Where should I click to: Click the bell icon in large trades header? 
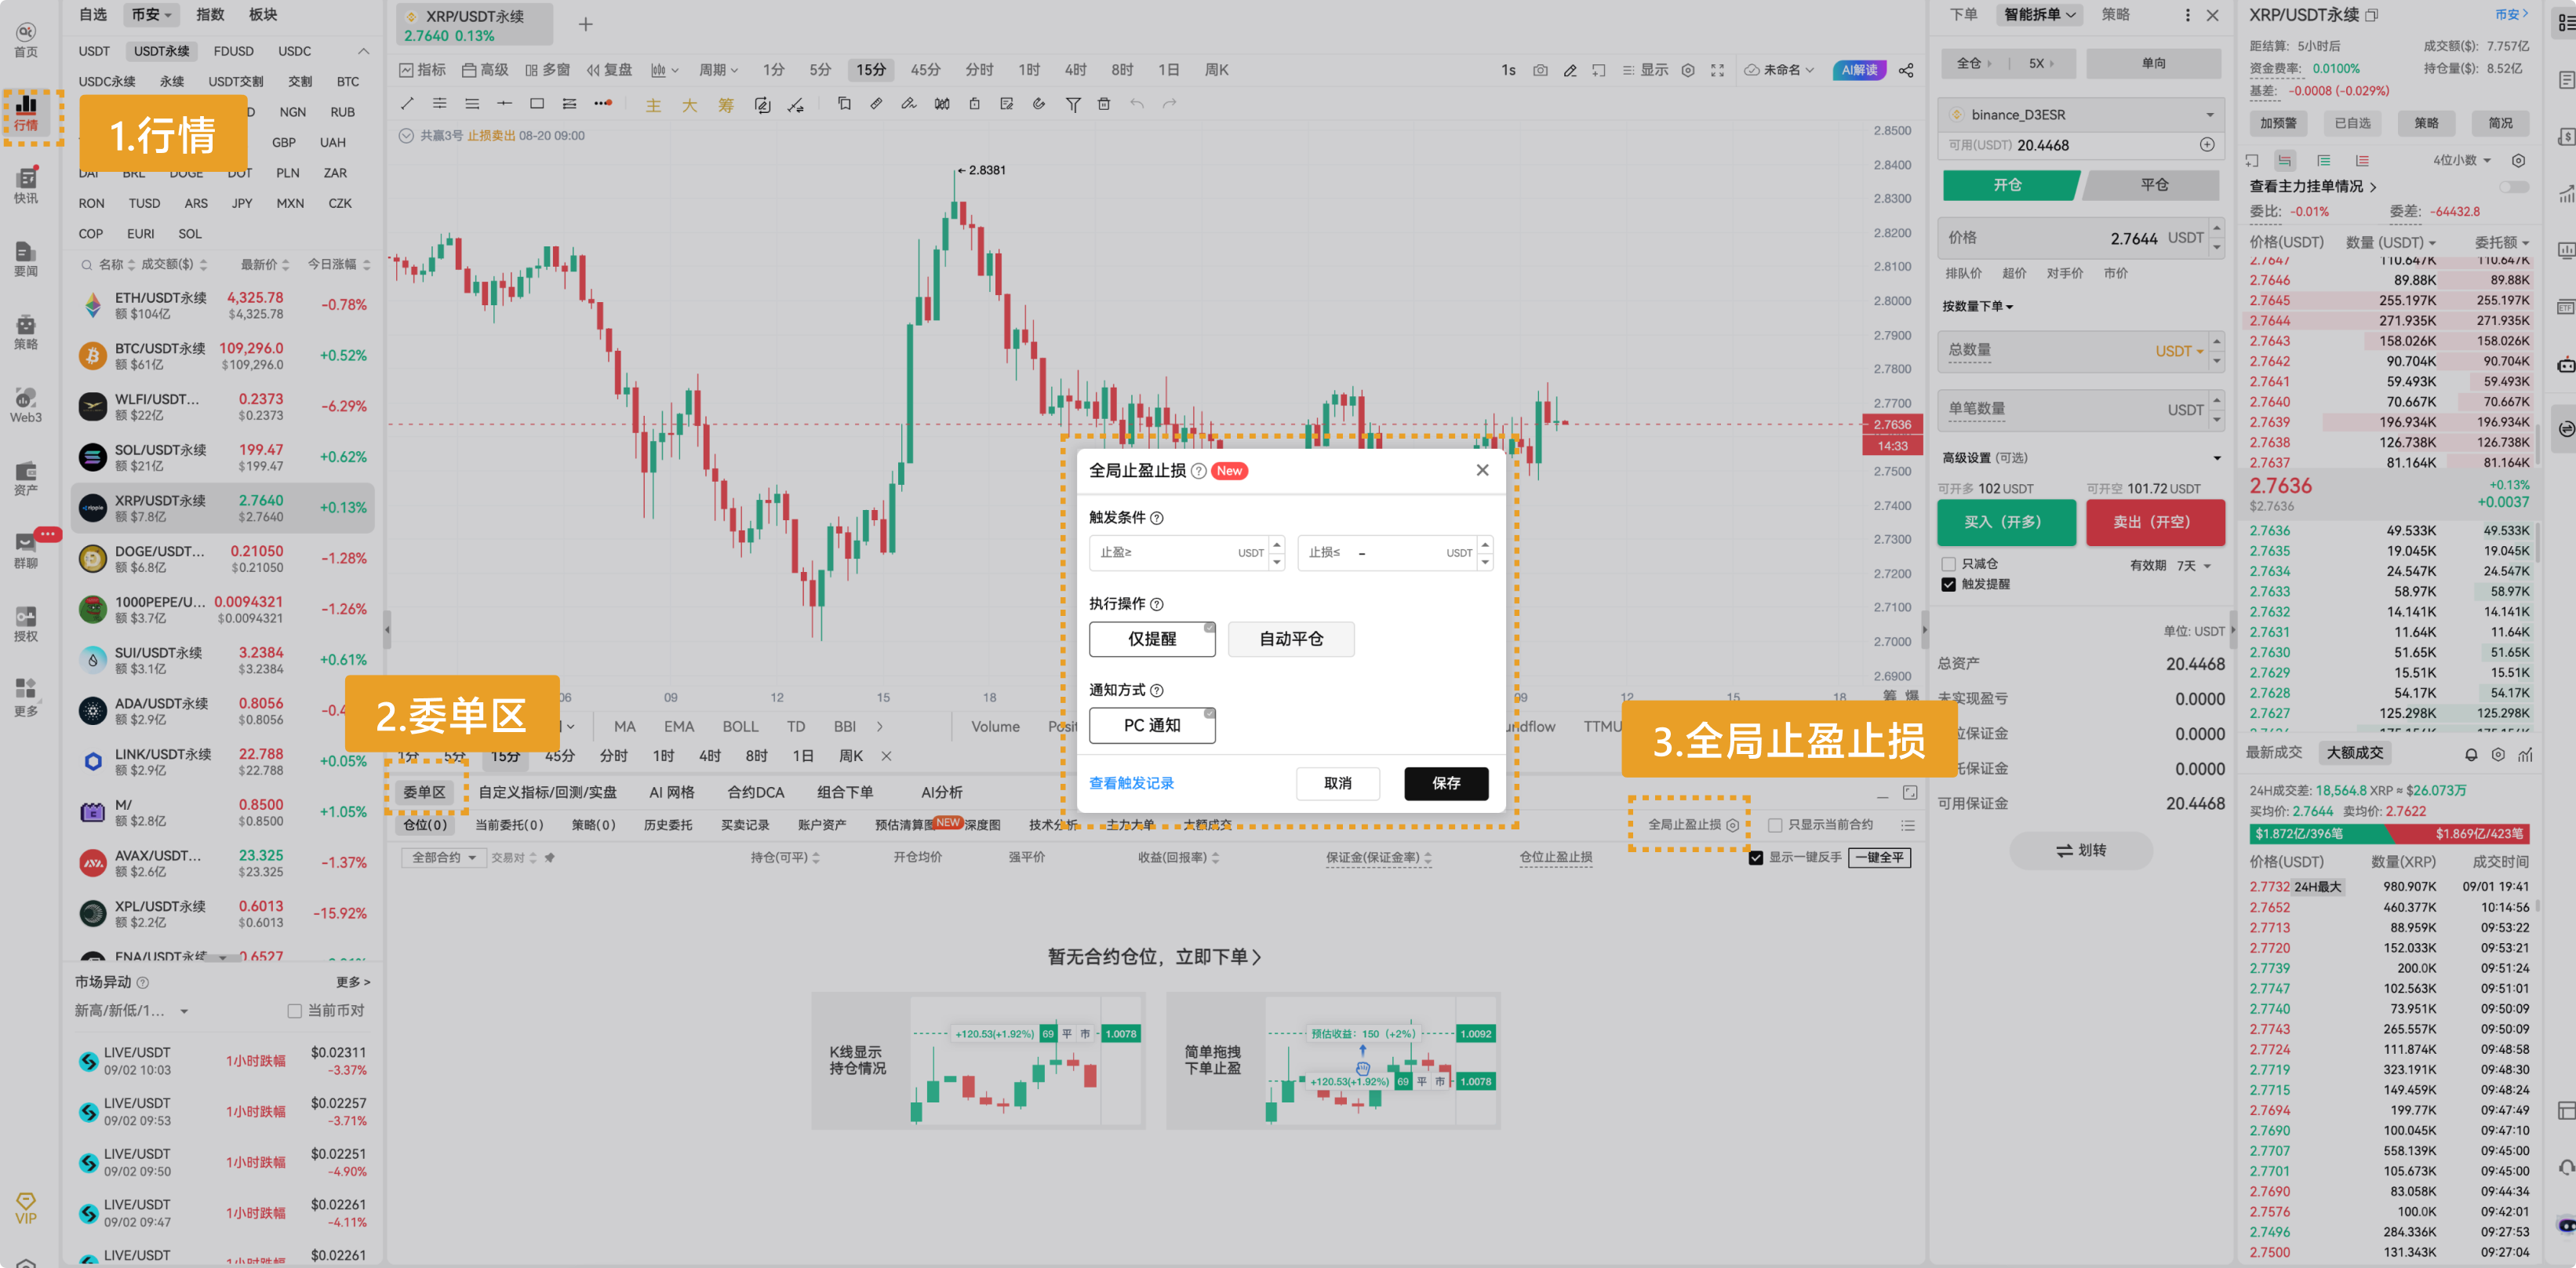point(2471,754)
